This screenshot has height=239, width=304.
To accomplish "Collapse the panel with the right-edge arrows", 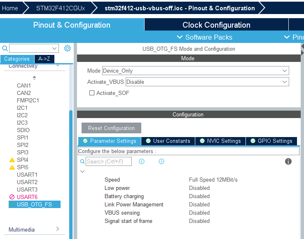I will coord(302,50).
